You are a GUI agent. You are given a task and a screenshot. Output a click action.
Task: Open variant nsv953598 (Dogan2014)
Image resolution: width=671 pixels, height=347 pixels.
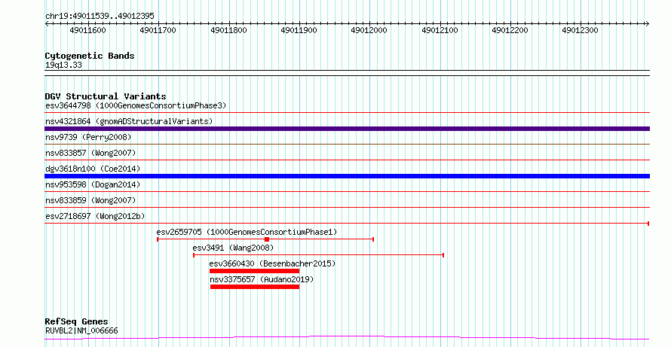tap(93, 184)
